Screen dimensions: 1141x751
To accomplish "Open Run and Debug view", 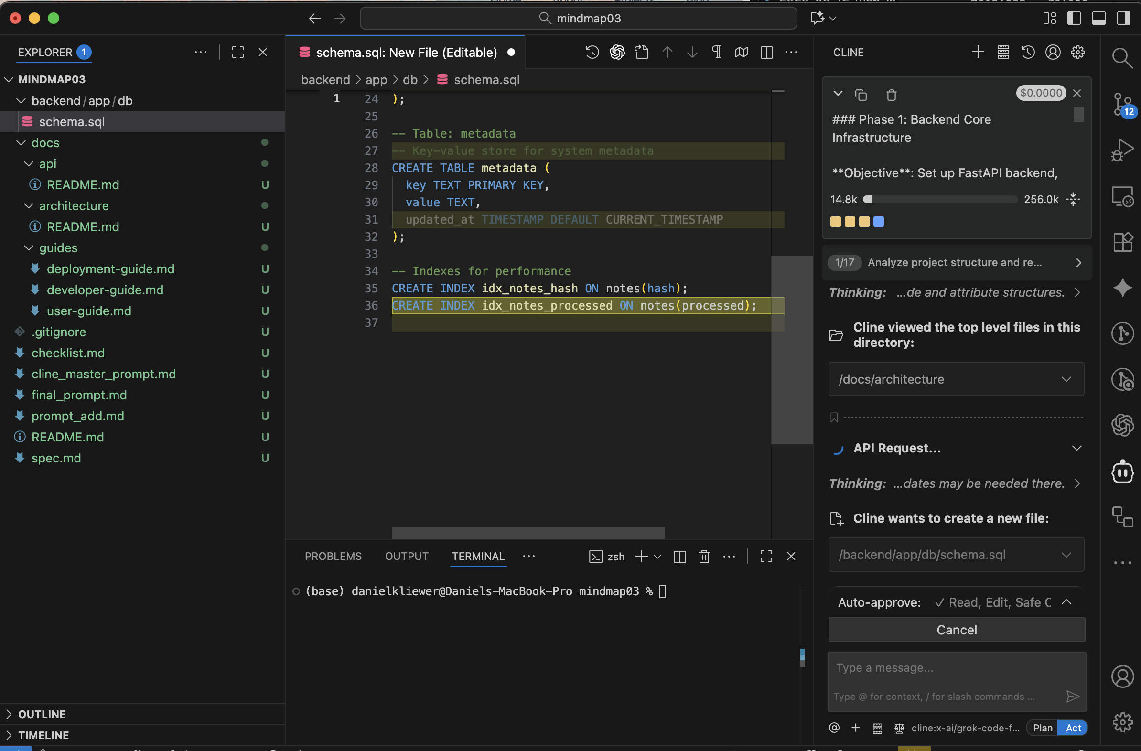I will (1122, 150).
